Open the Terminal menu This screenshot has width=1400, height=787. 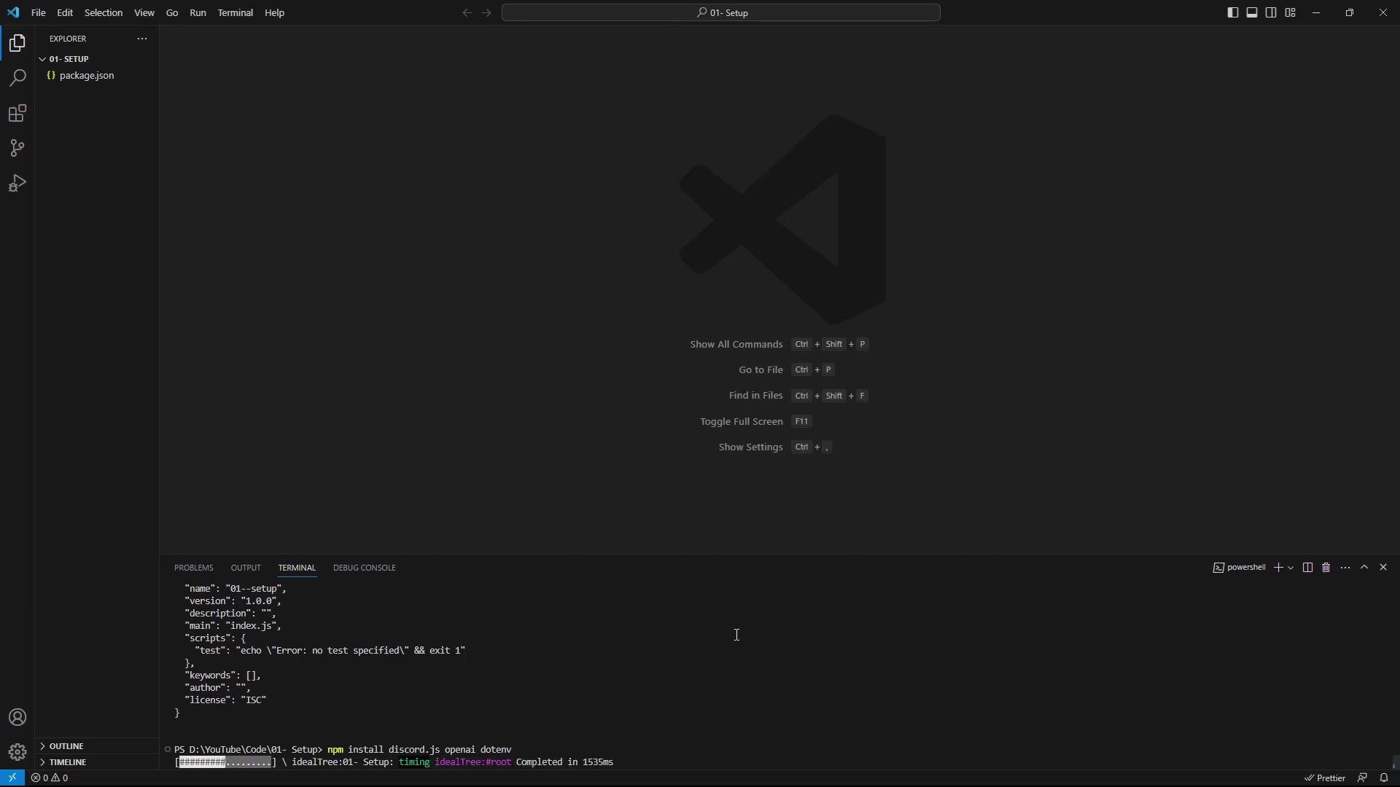pyautogui.click(x=236, y=13)
